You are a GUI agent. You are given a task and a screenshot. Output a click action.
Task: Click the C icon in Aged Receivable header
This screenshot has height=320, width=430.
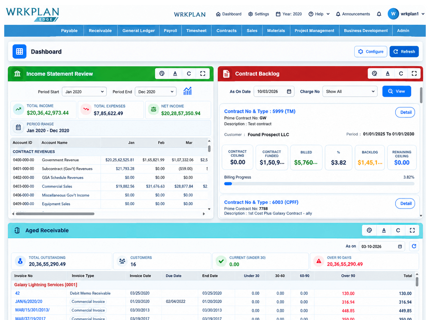coord(398,230)
